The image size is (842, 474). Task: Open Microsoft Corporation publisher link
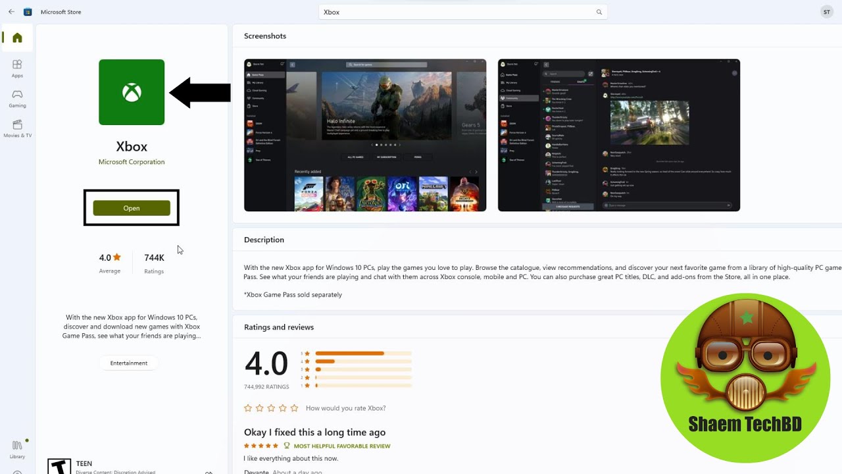coord(132,162)
